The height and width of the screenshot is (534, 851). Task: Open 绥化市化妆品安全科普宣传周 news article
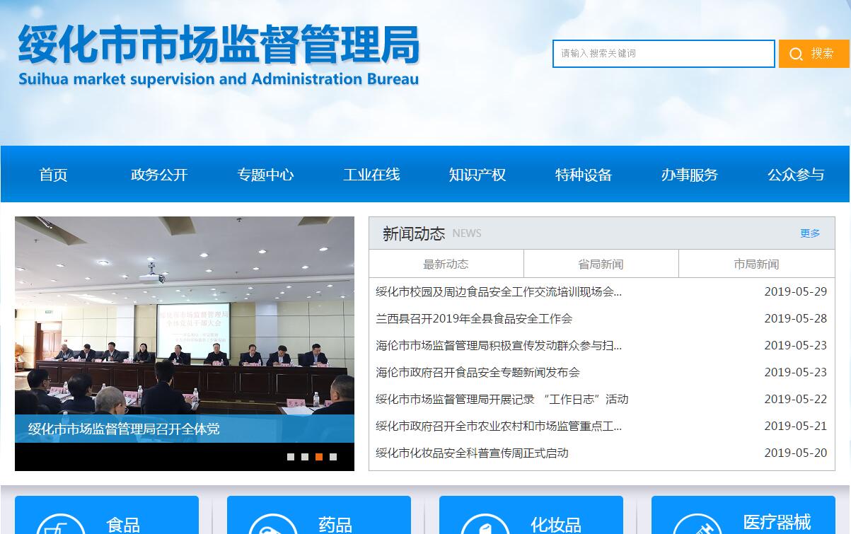click(472, 453)
